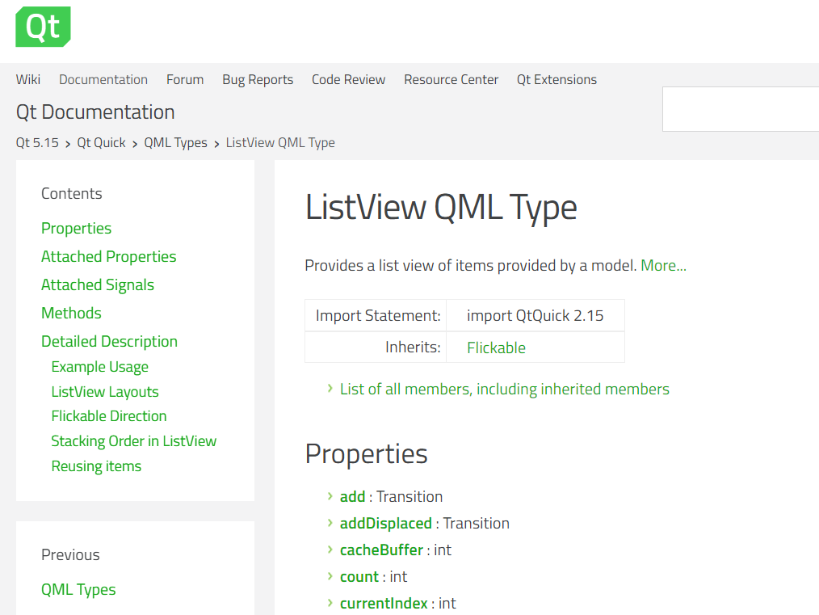Image resolution: width=819 pixels, height=615 pixels.
Task: Click the chevron beside currentIndex
Action: point(330,602)
